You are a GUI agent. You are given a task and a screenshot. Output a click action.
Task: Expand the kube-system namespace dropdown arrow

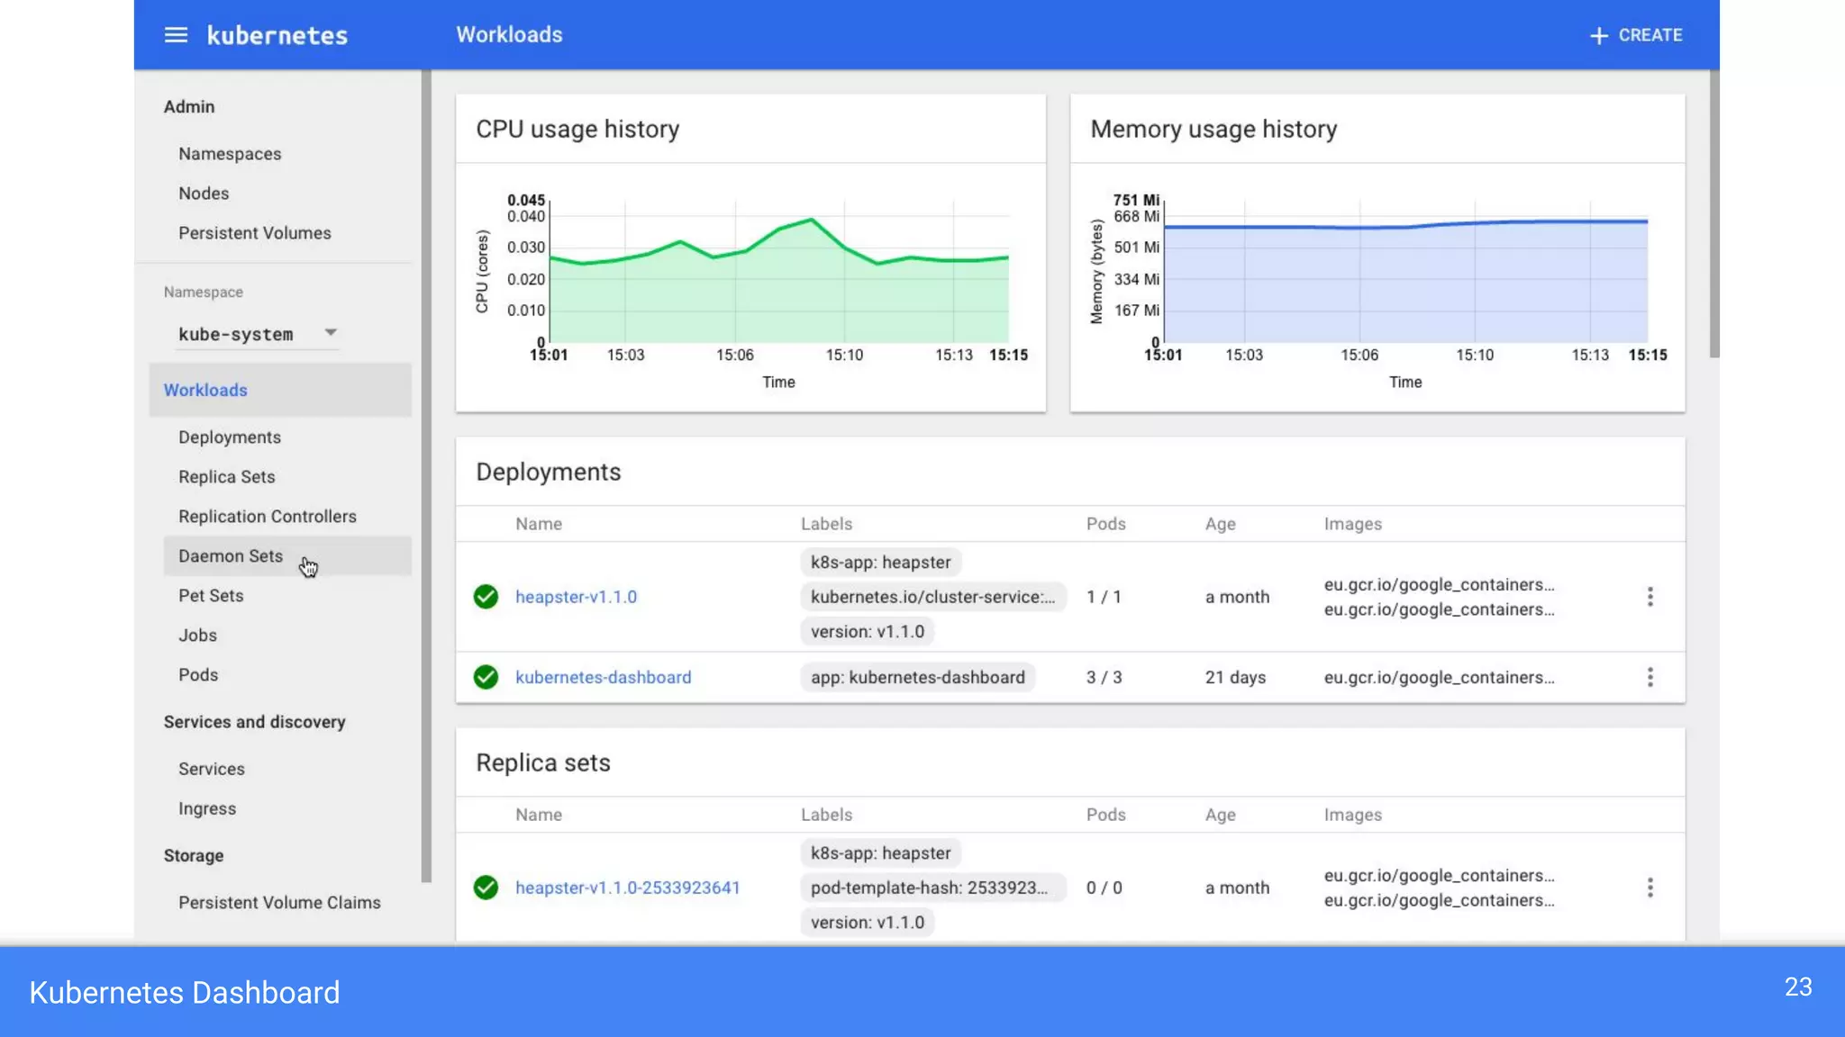pos(331,333)
